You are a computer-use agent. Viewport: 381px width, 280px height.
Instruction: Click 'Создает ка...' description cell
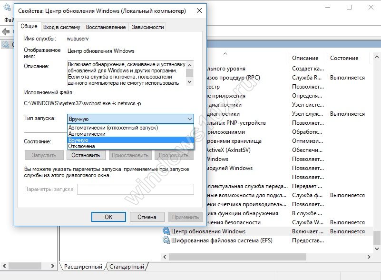(308, 69)
